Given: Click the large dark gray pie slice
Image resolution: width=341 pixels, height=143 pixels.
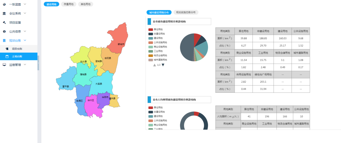Looking at the screenshot, I should [x=186, y=48].
